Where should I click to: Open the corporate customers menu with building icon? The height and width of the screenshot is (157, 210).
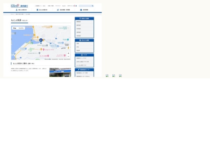(x=42, y=10)
